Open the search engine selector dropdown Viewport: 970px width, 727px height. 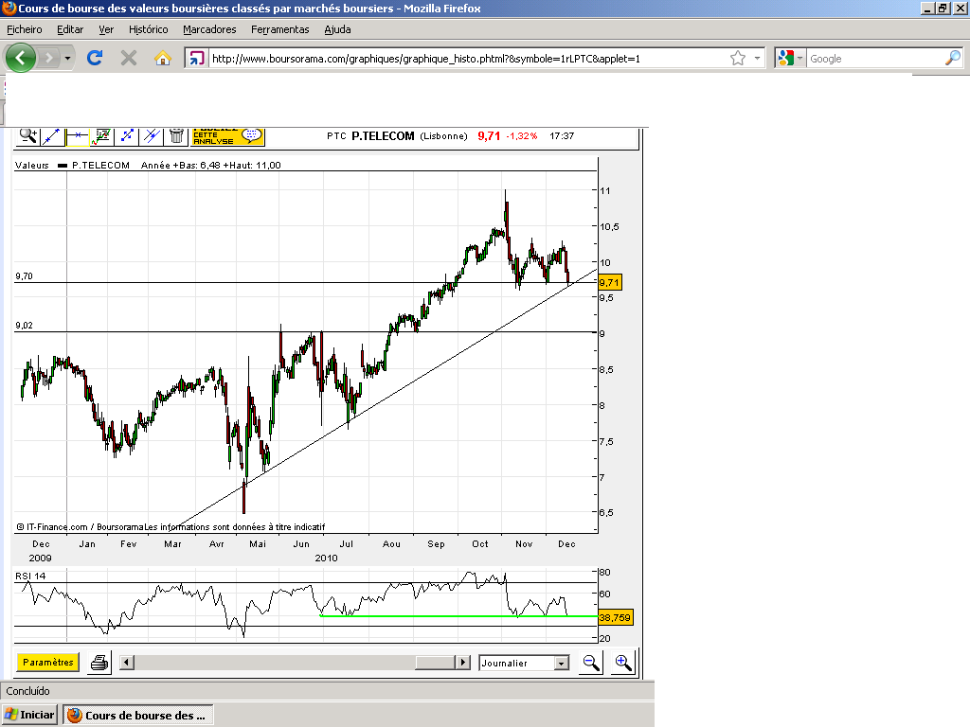(x=790, y=59)
